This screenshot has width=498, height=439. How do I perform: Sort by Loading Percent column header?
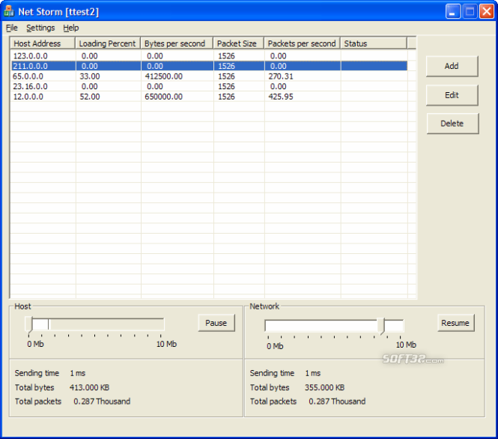click(108, 43)
